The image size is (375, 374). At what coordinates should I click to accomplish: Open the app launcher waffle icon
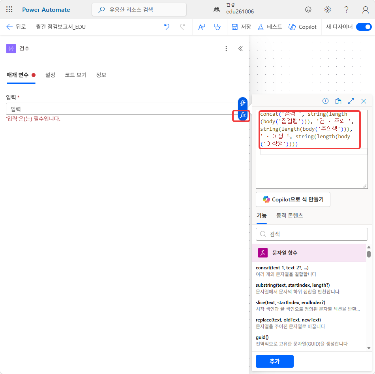coord(9,9)
